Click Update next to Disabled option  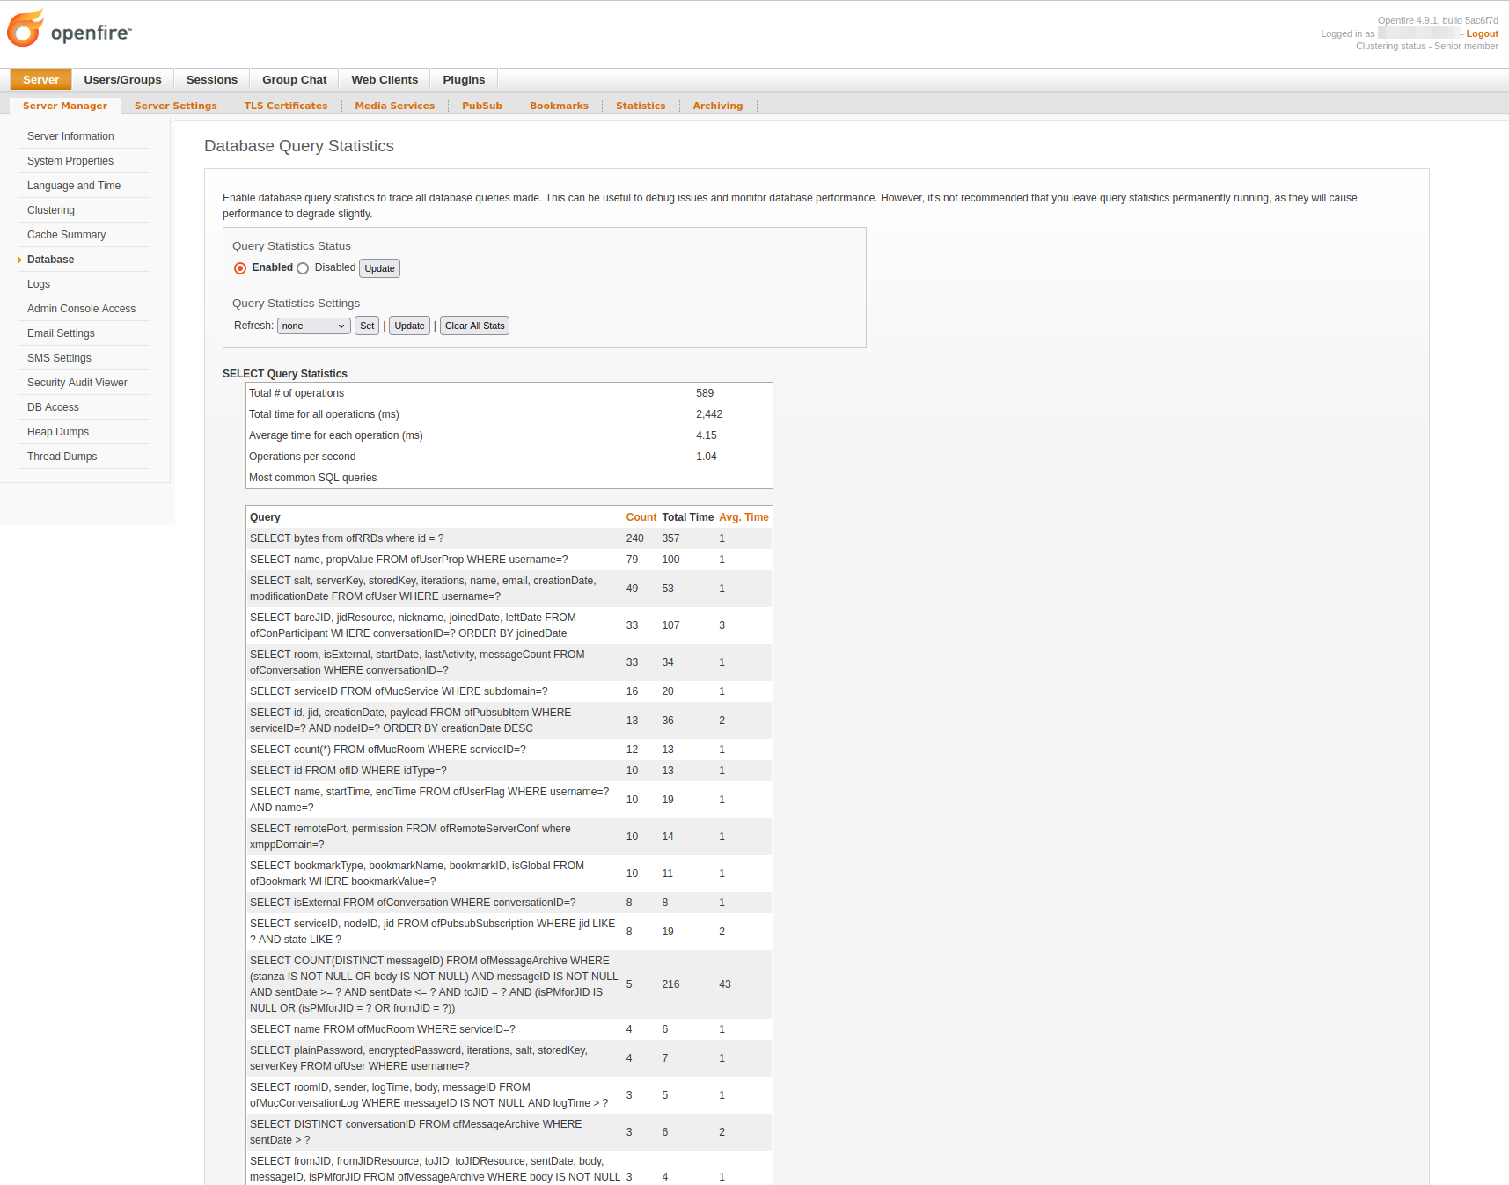click(x=379, y=269)
